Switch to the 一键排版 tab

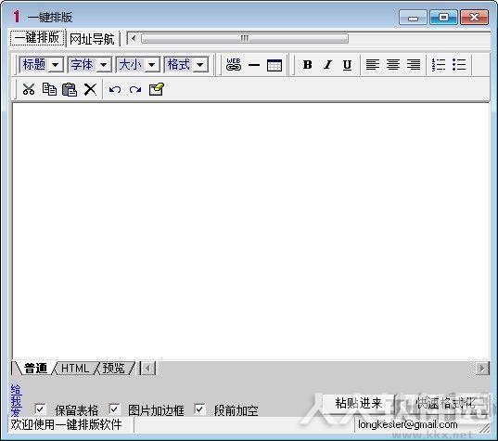coord(37,38)
